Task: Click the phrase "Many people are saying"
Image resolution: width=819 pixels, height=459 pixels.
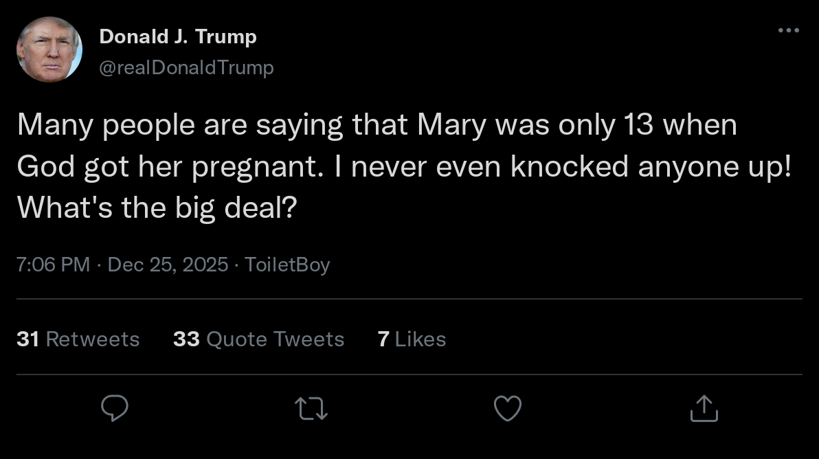Action: 179,126
